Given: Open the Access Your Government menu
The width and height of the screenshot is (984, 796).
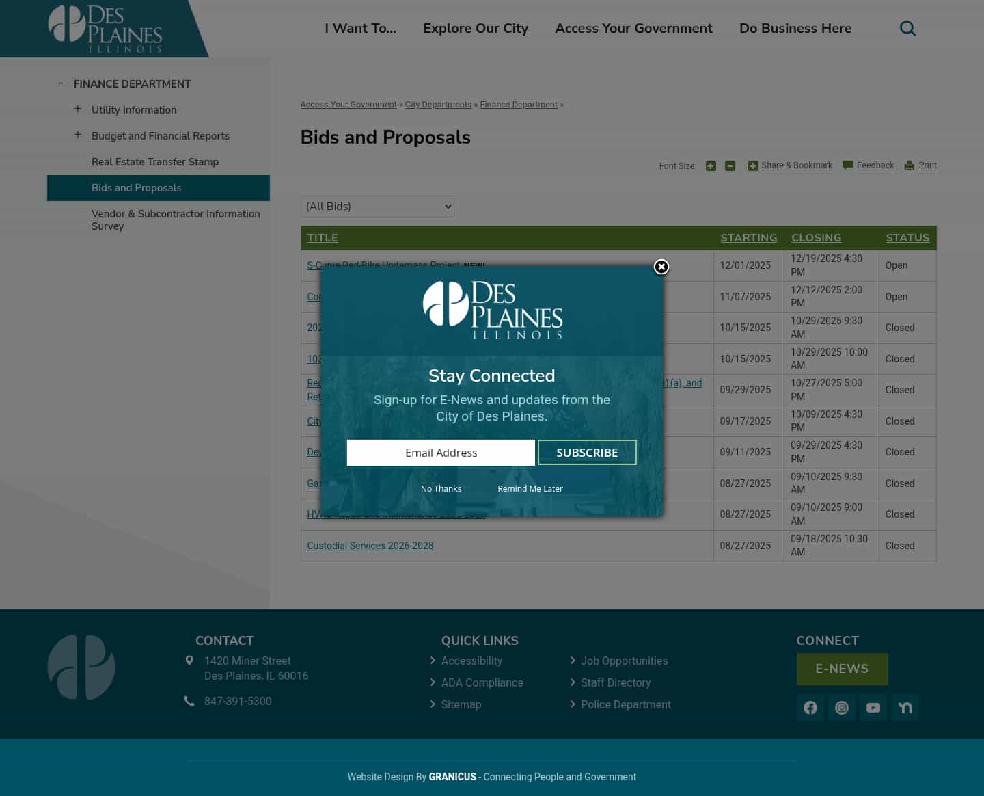Looking at the screenshot, I should 633,28.
